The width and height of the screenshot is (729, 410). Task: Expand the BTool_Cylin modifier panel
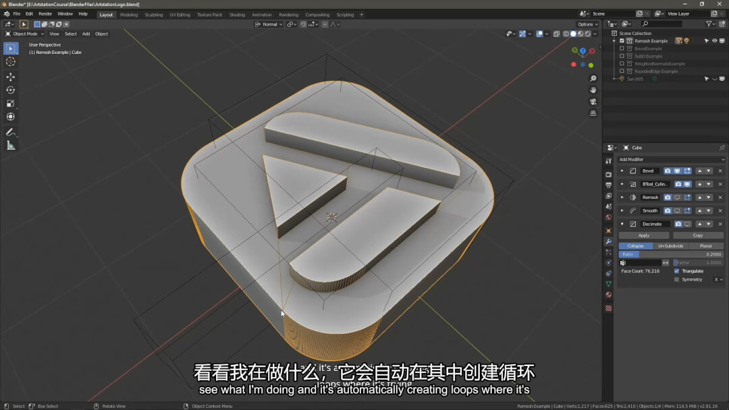point(622,184)
